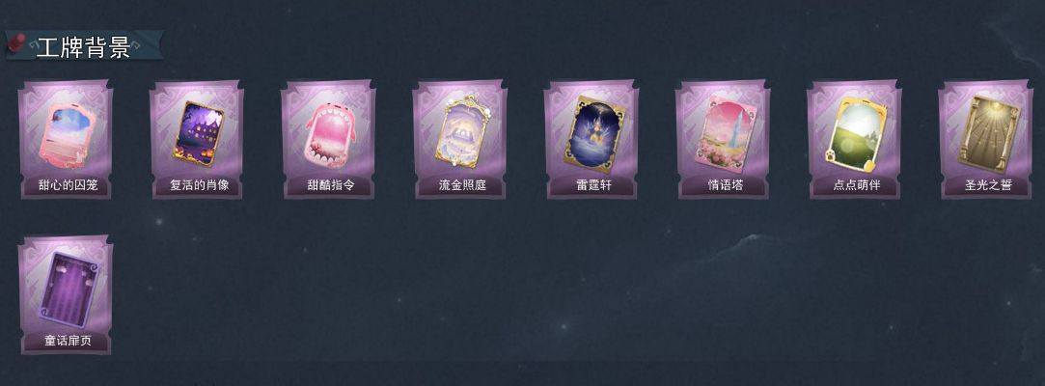The image size is (1045, 386).
Task: Pick the 点点萌伴 green meadow card icon
Action: pos(856,134)
